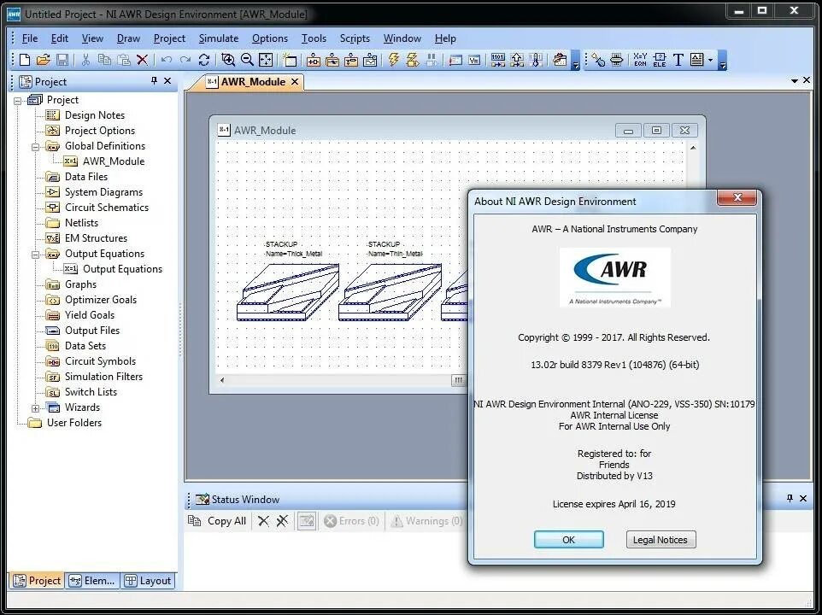Viewport: 822px width, 615px height.
Task: Pin the Project panel with the pushpin icon
Action: point(154,80)
